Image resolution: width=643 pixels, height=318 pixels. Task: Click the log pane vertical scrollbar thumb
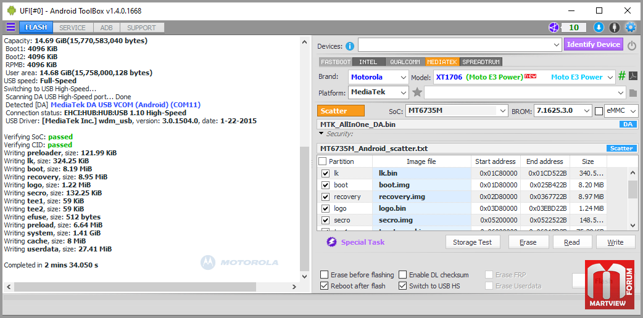pos(304,208)
